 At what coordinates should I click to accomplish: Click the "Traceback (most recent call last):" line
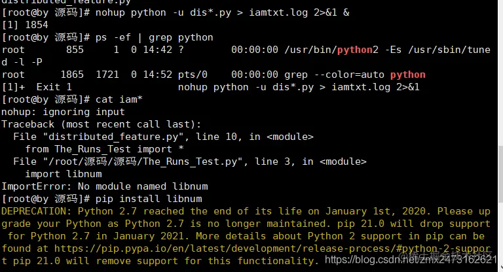102,124
